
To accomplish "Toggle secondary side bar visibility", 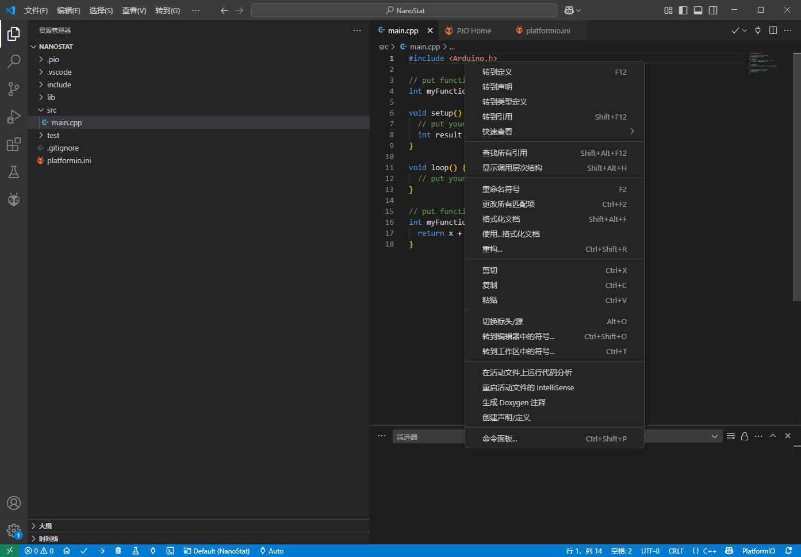I will 713,10.
